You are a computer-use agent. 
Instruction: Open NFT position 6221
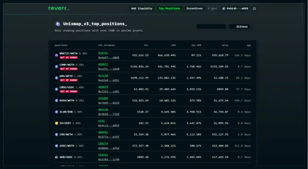(101, 121)
